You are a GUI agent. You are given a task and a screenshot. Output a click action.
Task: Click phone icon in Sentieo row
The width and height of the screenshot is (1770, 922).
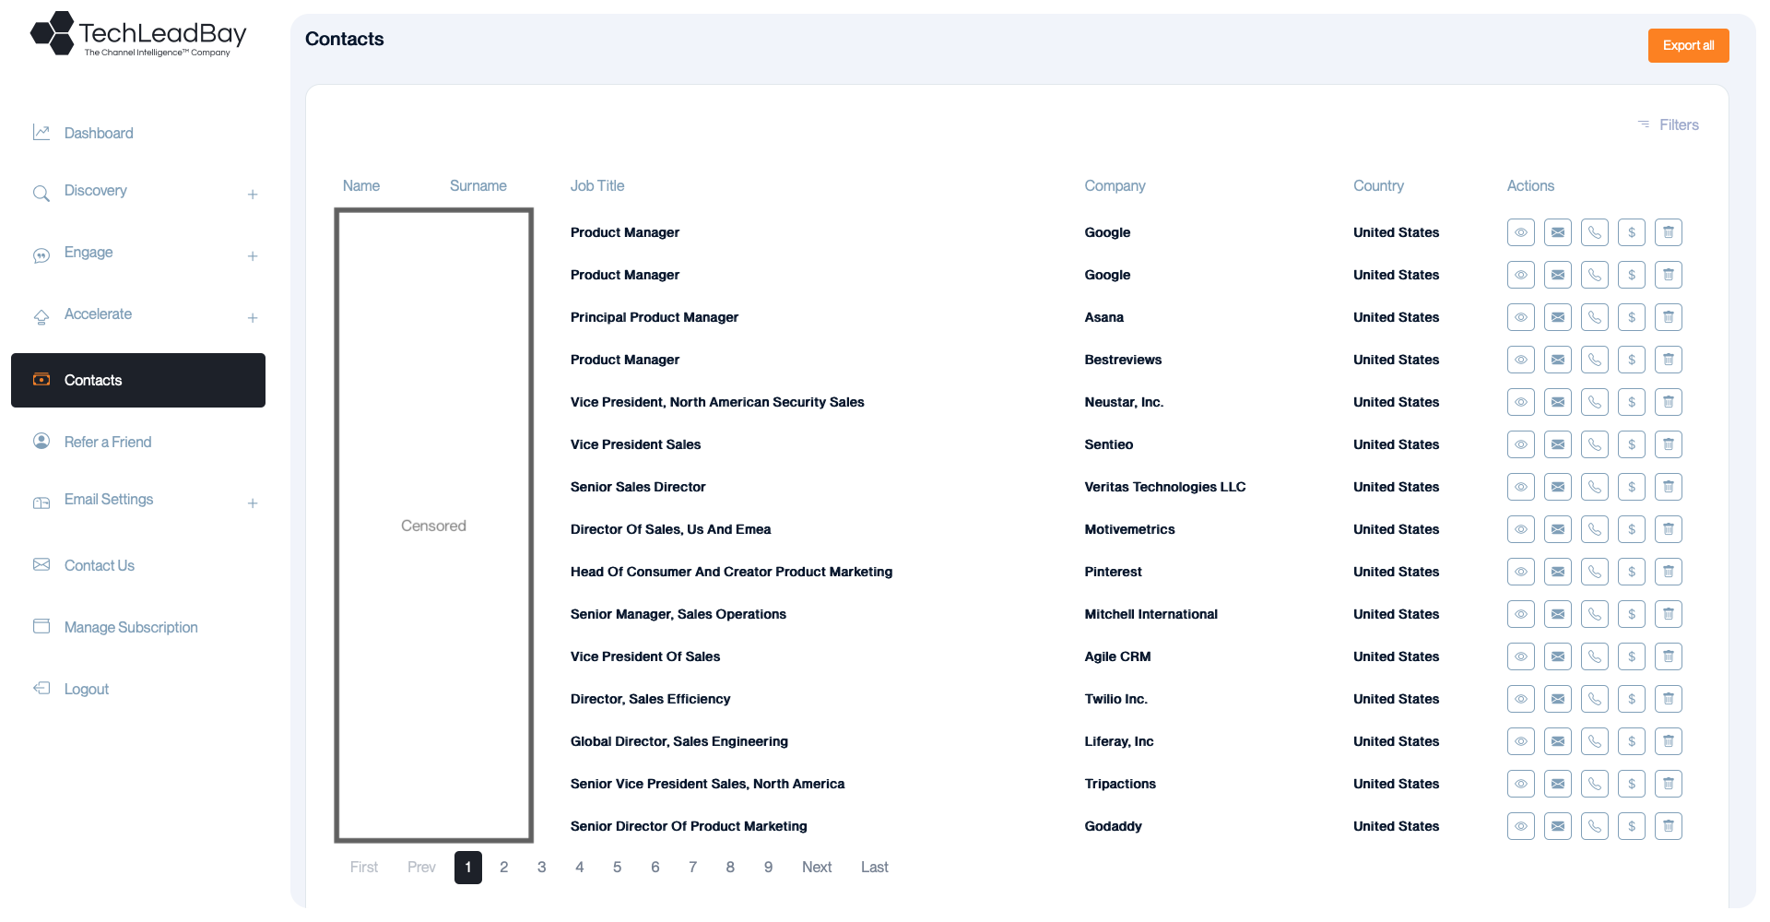coord(1595,444)
